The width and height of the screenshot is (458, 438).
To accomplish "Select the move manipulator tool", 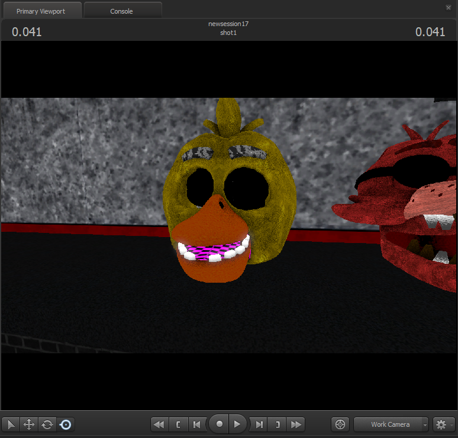I will click(29, 424).
